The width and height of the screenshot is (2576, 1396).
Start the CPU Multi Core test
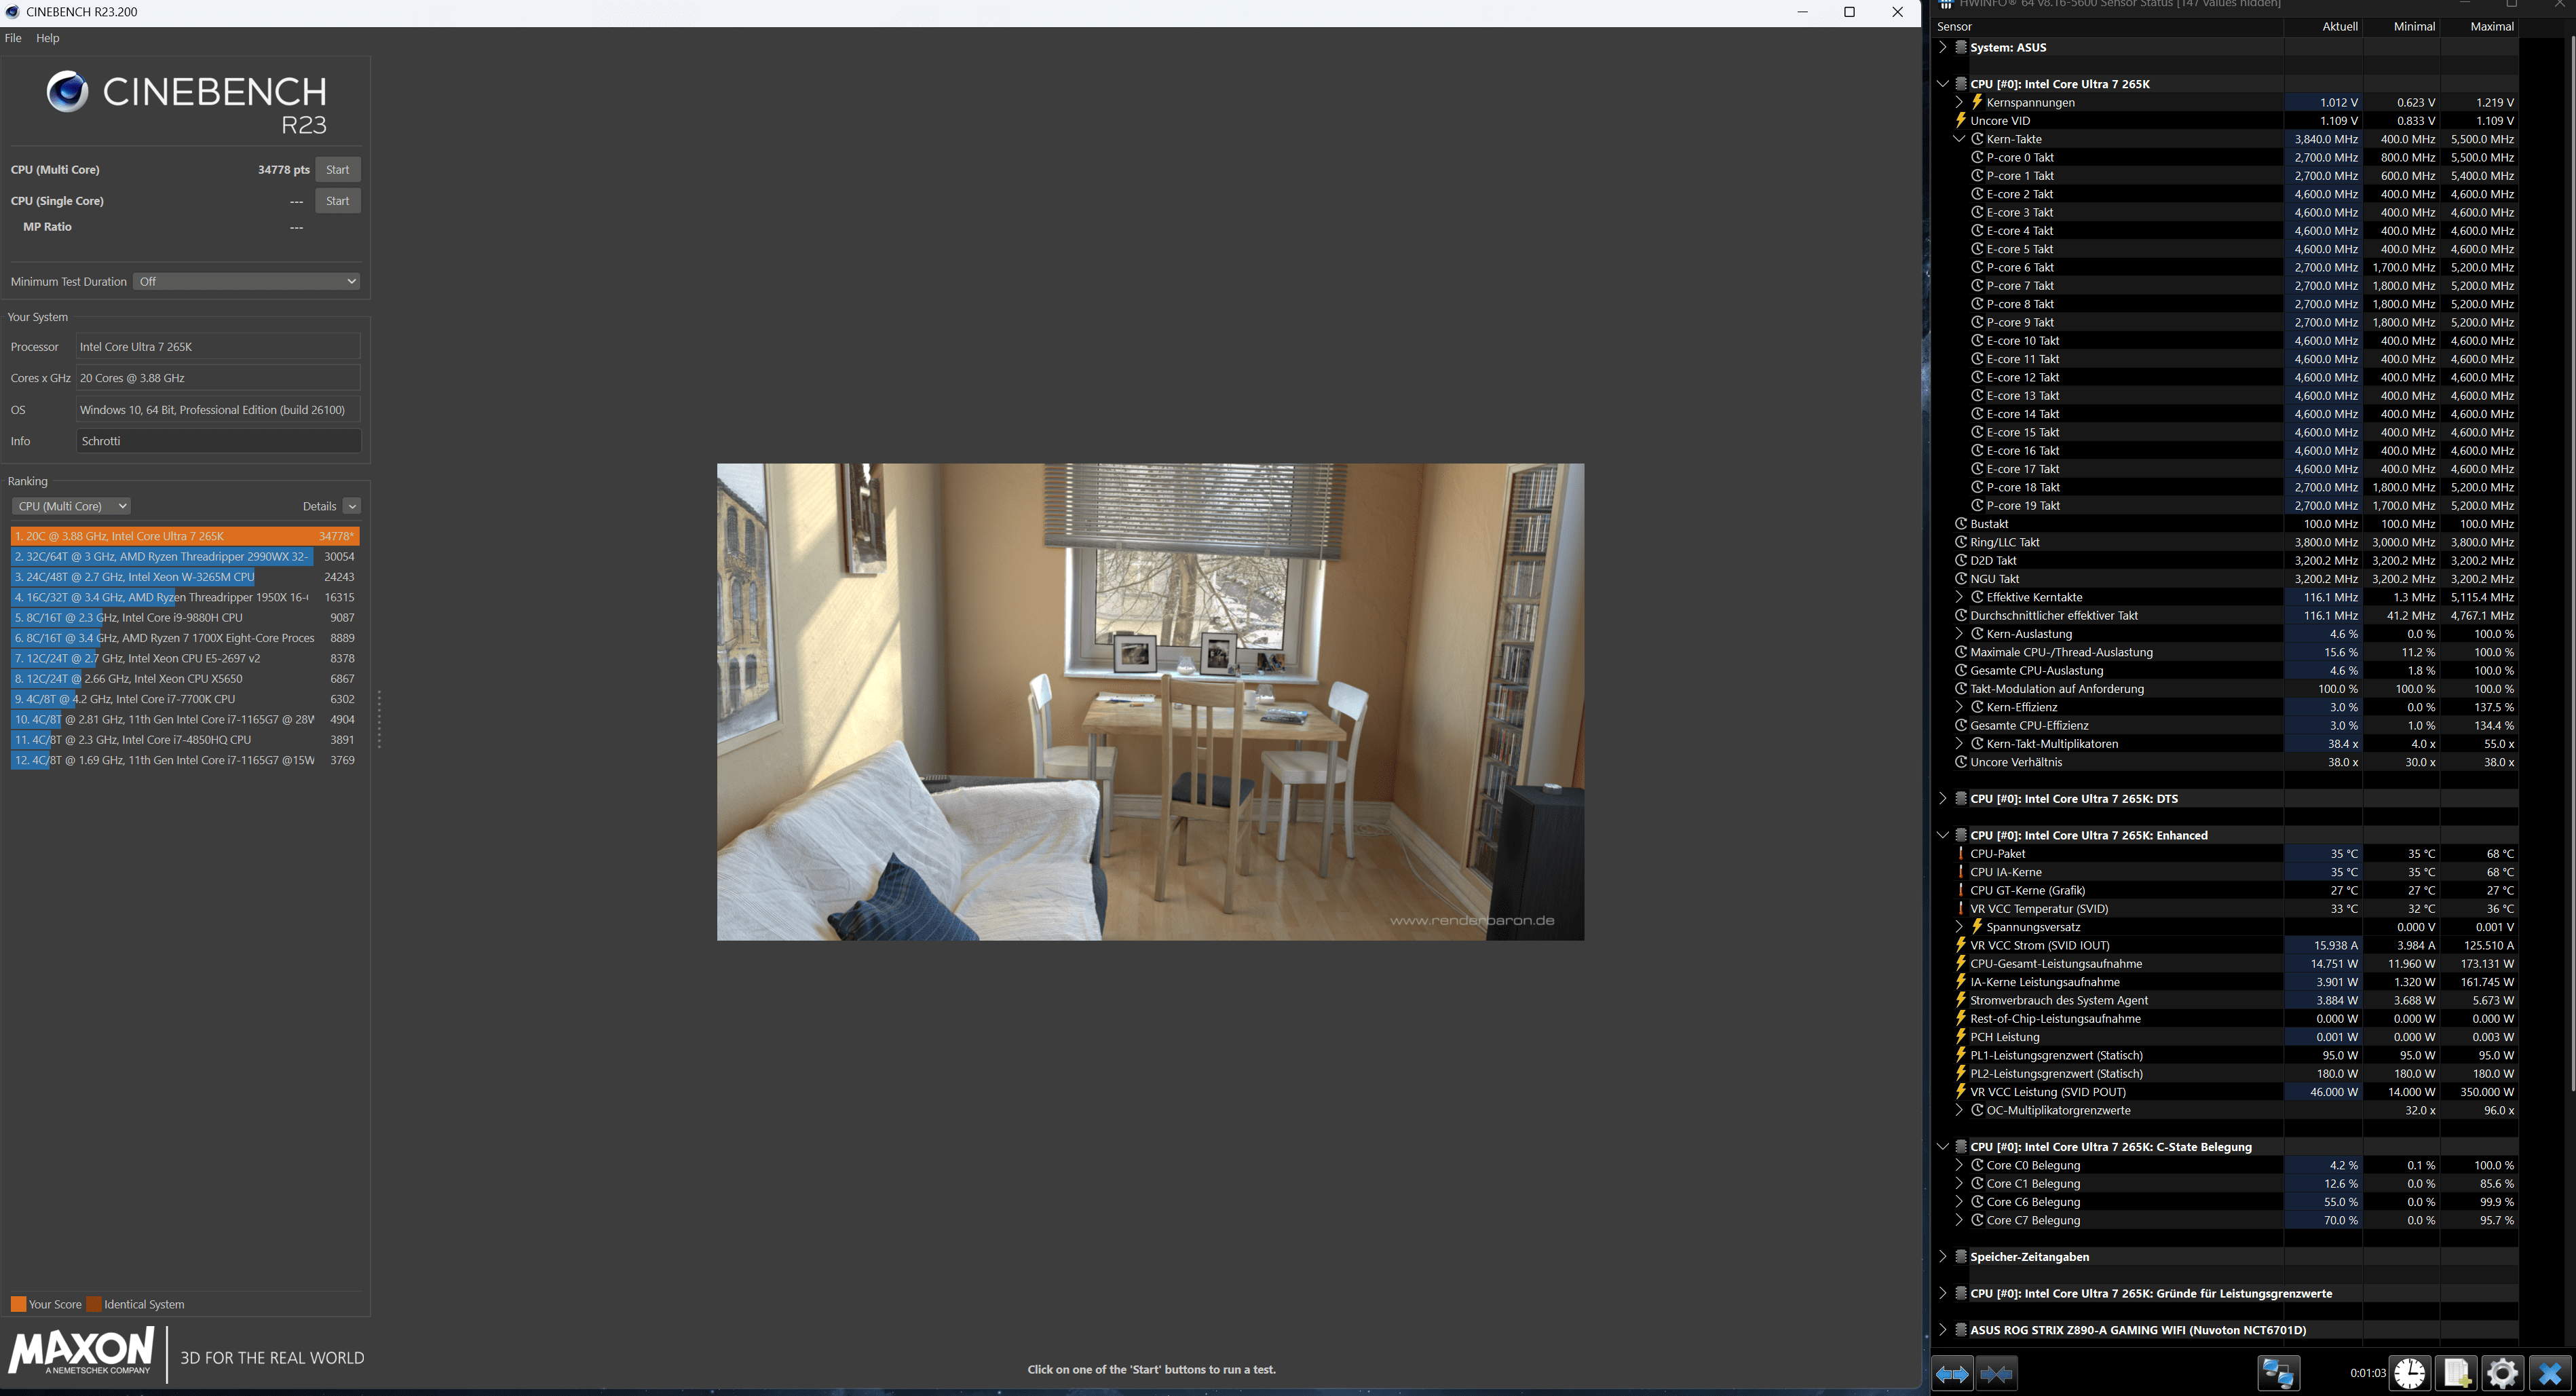337,170
